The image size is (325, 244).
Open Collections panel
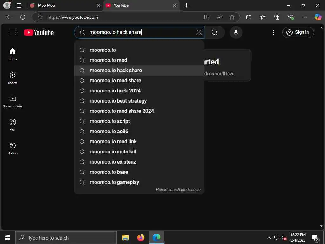[x=277, y=17]
